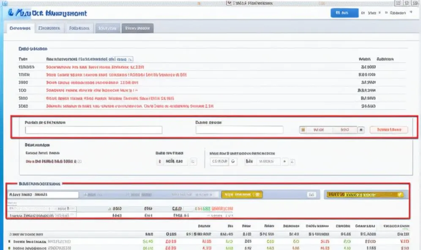Open the last red link in the list
Screen dimensions: 421x250
(130, 106)
